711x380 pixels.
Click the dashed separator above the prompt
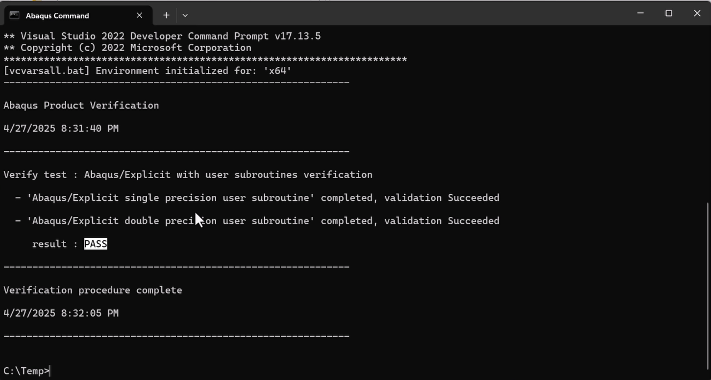[x=176, y=335]
